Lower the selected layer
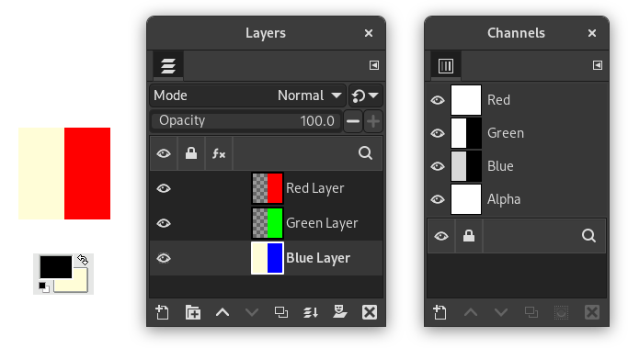The height and width of the screenshot is (348, 628). coord(252,312)
